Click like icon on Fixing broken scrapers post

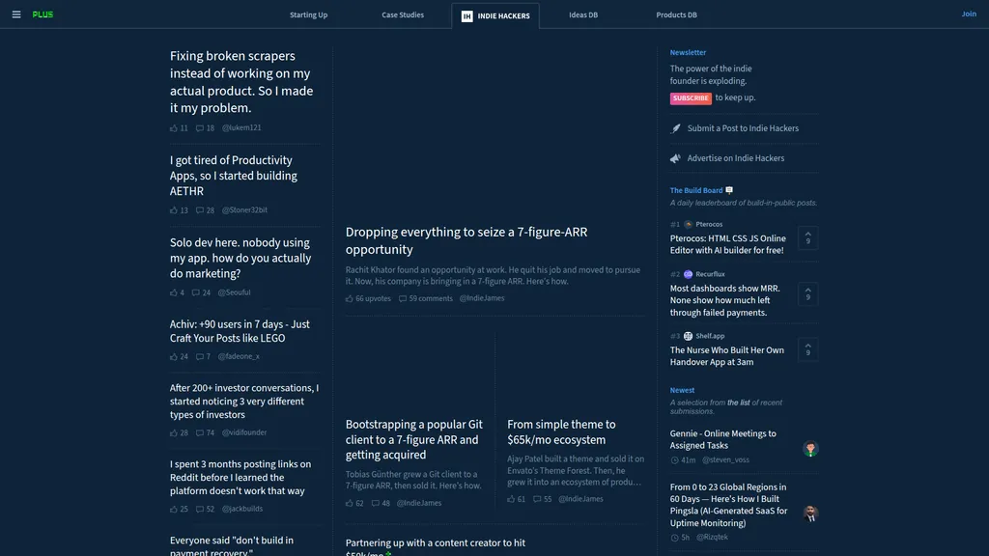pos(174,128)
